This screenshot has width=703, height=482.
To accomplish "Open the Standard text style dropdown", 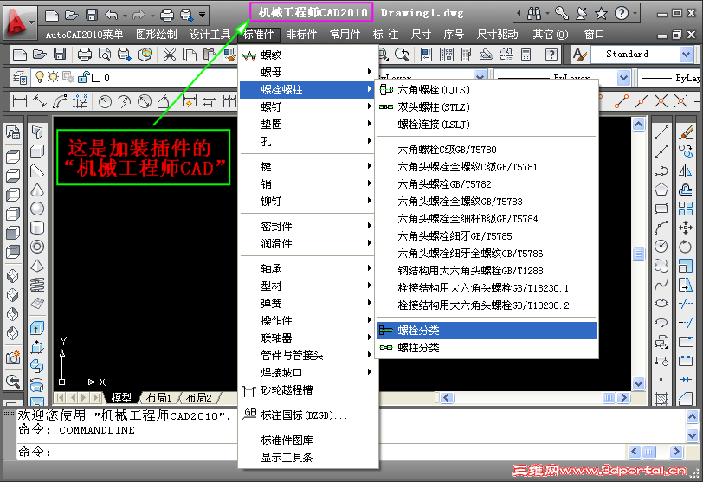I will 686,55.
